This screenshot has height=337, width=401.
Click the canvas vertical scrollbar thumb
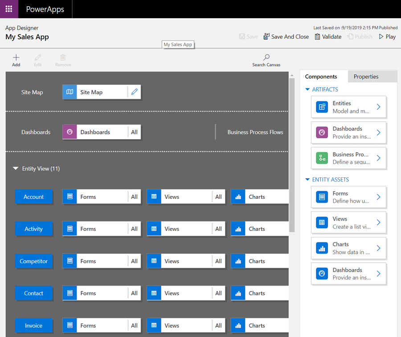[292, 155]
